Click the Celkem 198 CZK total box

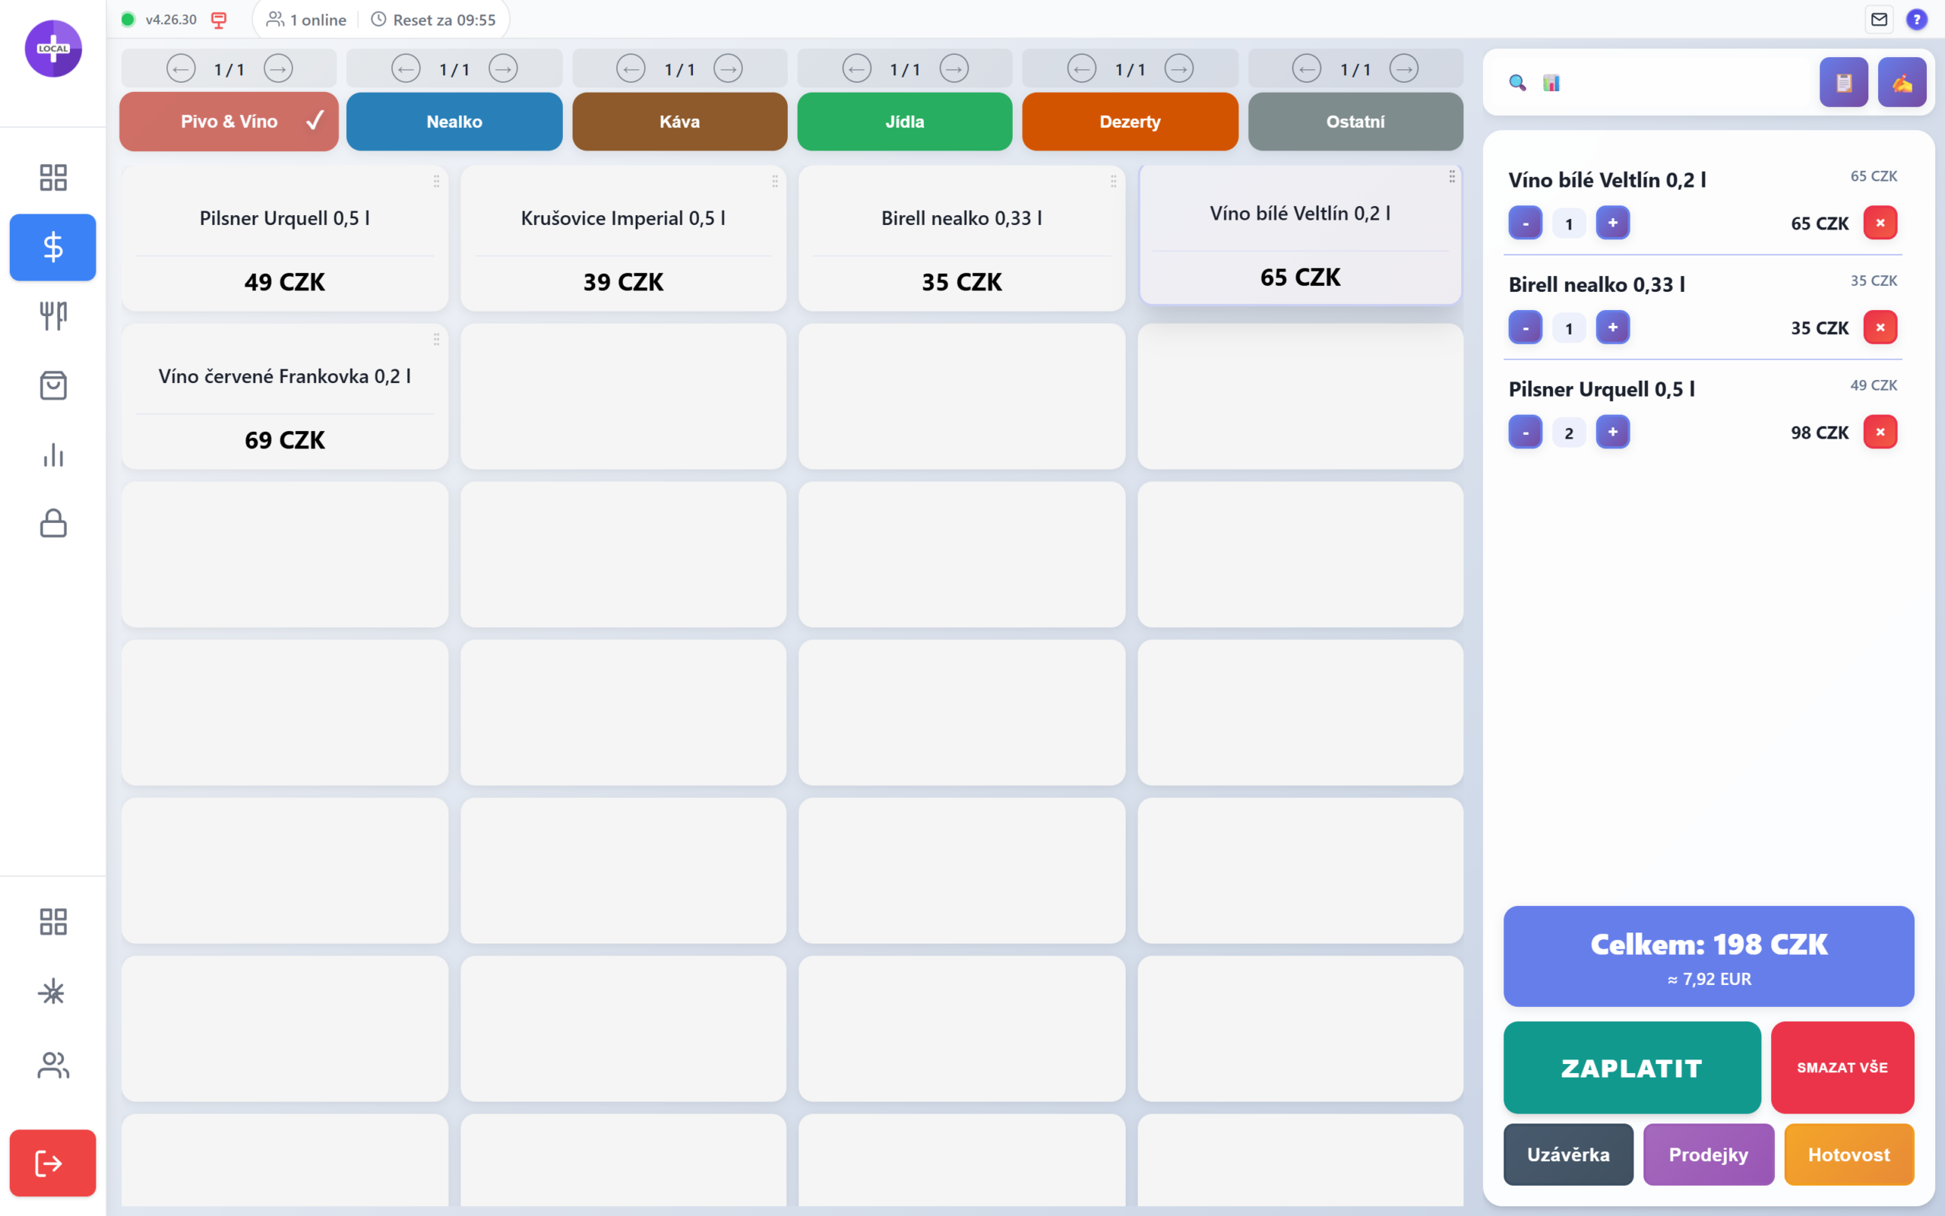pyautogui.click(x=1709, y=956)
